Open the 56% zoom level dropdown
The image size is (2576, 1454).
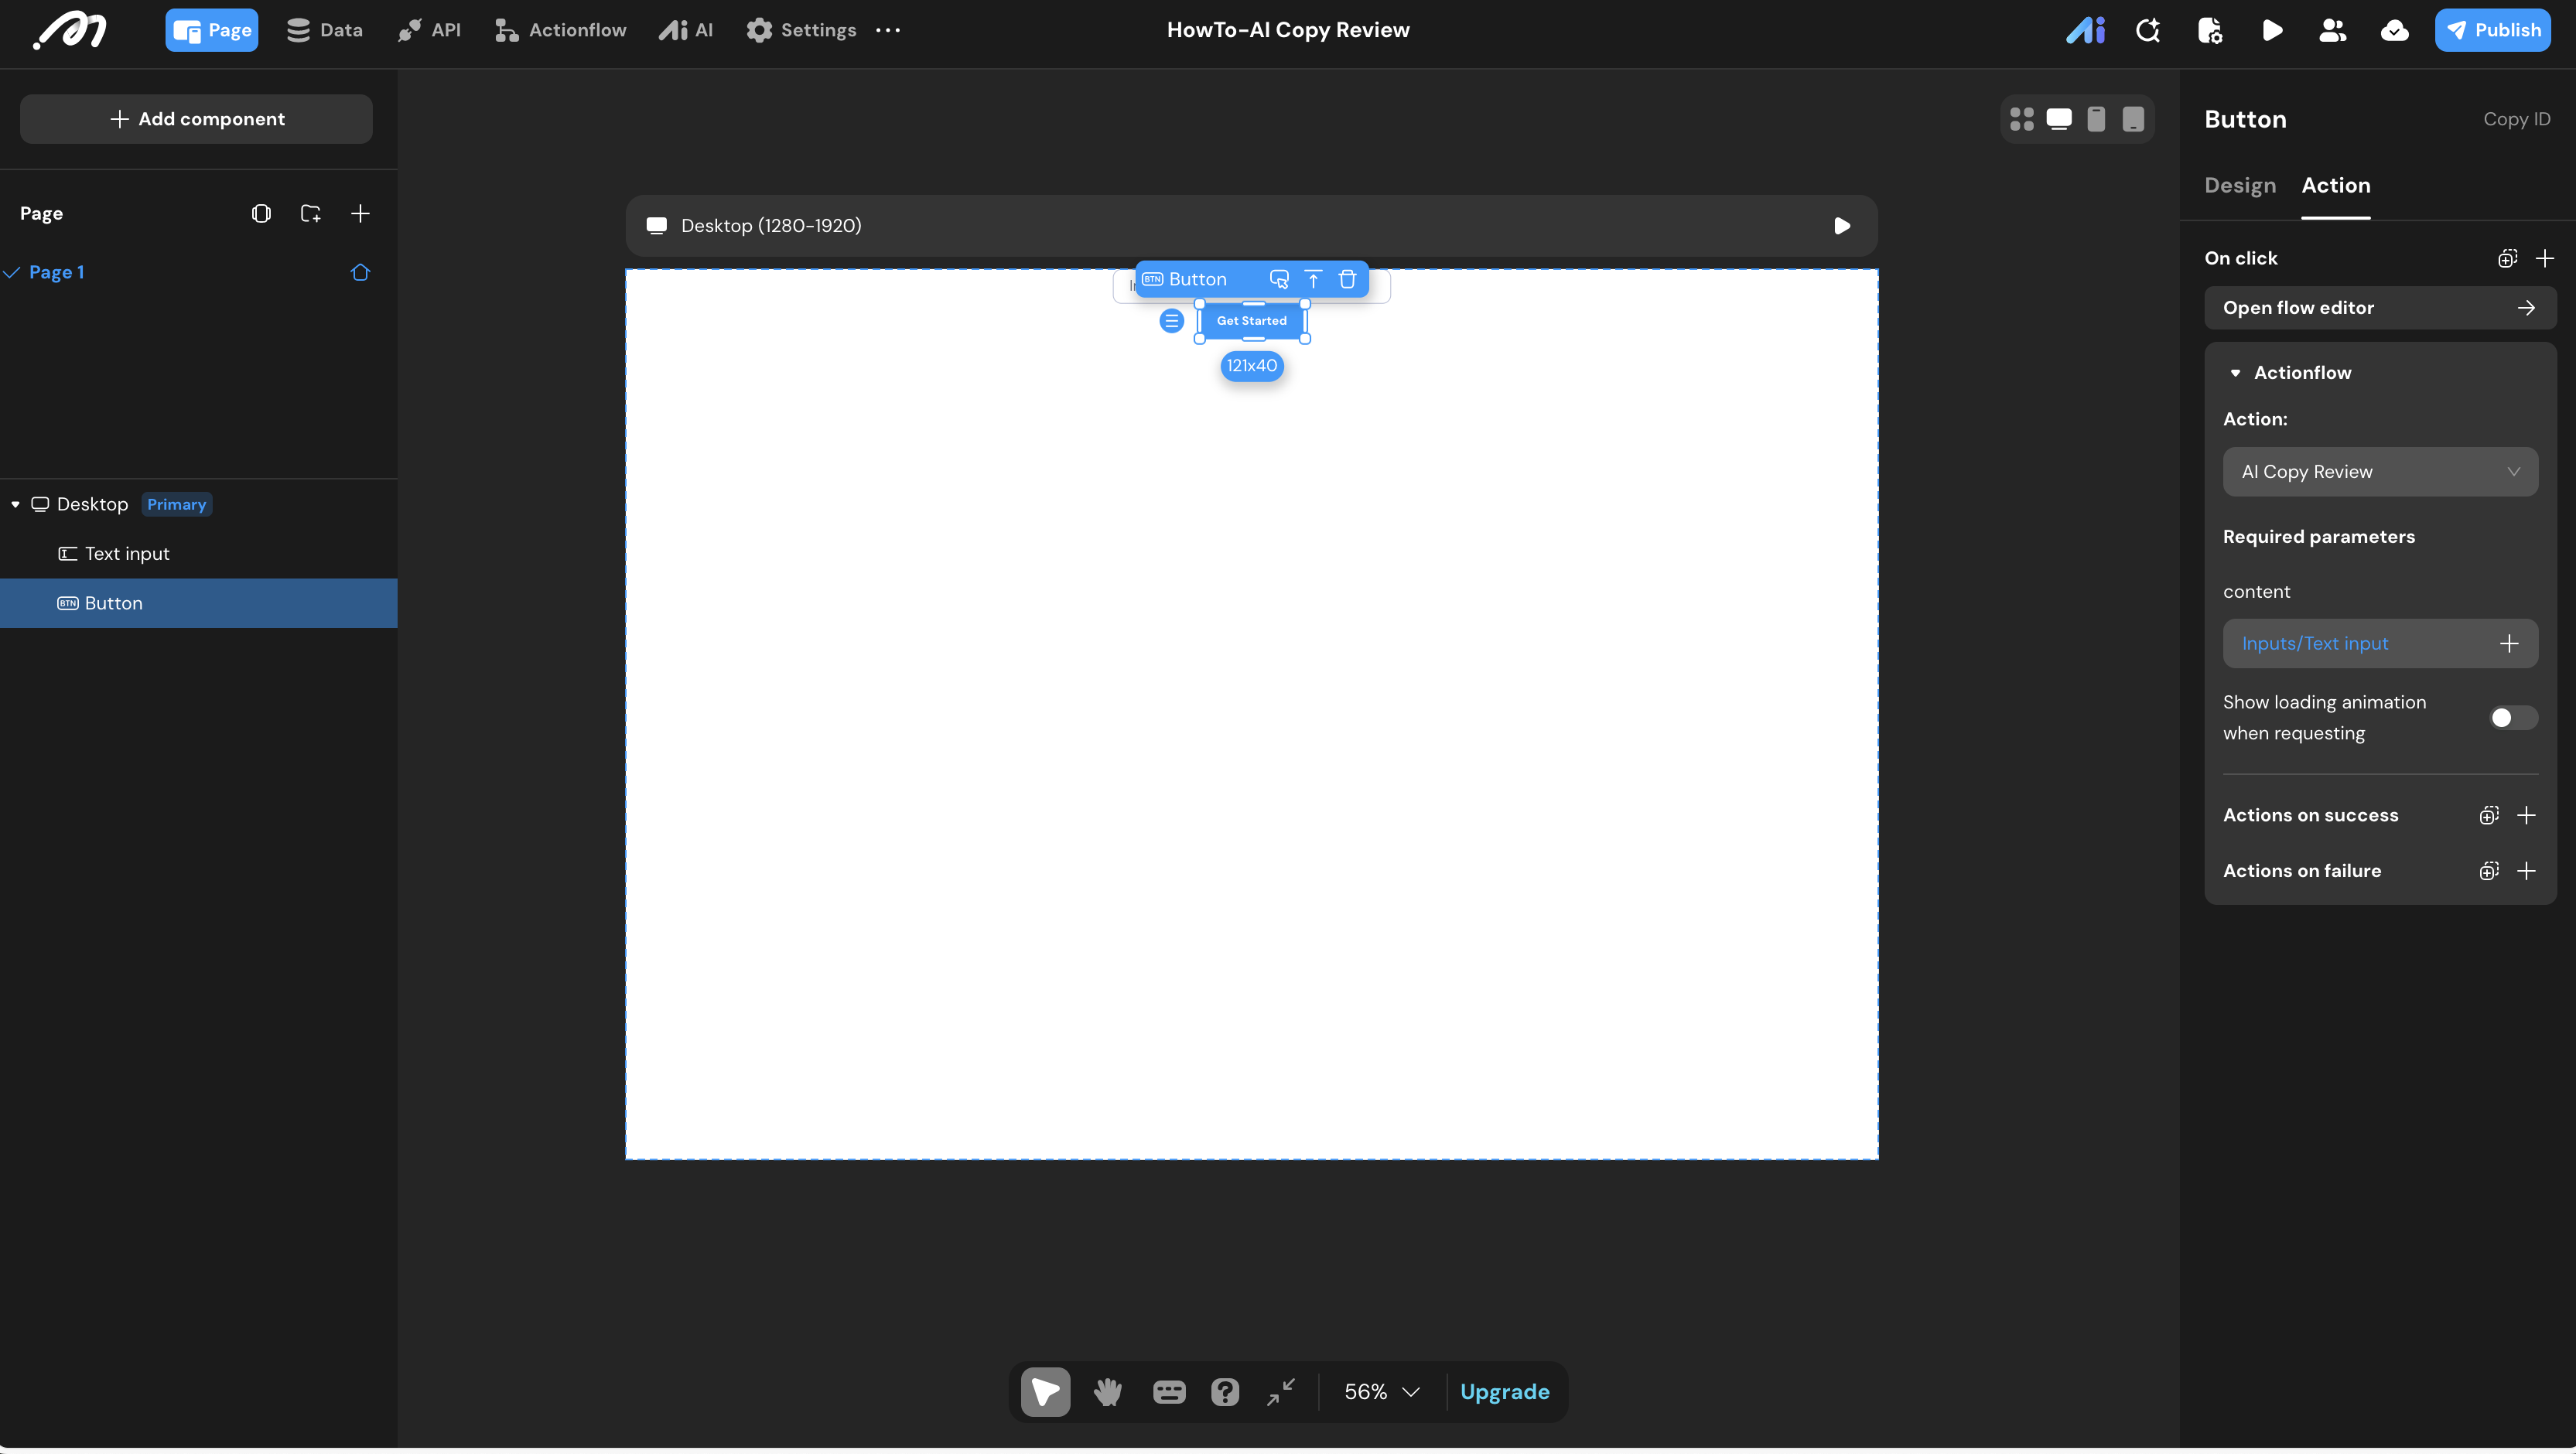click(x=1382, y=1392)
